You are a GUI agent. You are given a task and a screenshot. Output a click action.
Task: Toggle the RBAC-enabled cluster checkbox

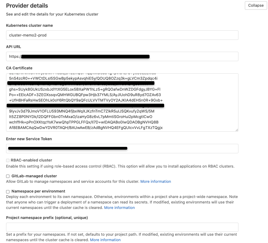[8, 160]
